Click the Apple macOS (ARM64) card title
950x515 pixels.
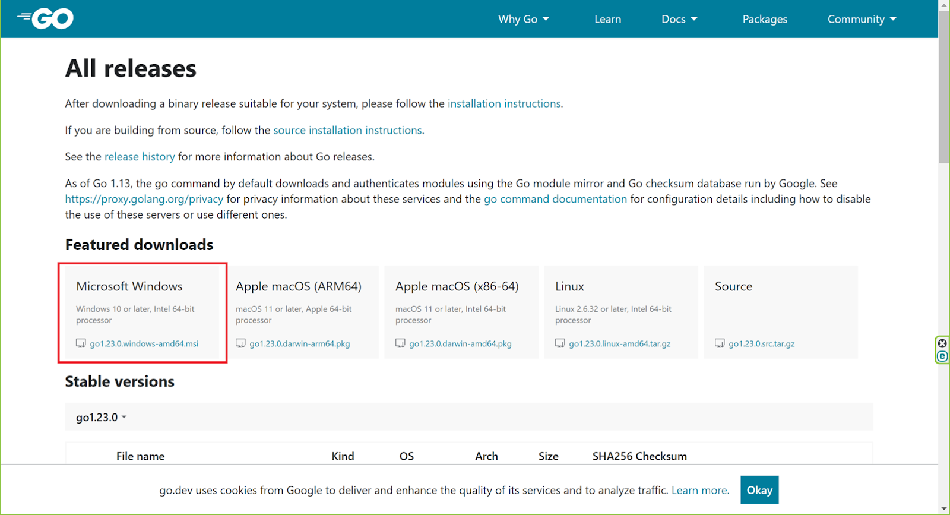299,286
